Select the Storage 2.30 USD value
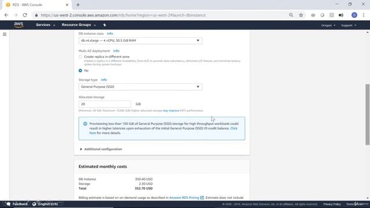370x208 pixels. point(146,184)
